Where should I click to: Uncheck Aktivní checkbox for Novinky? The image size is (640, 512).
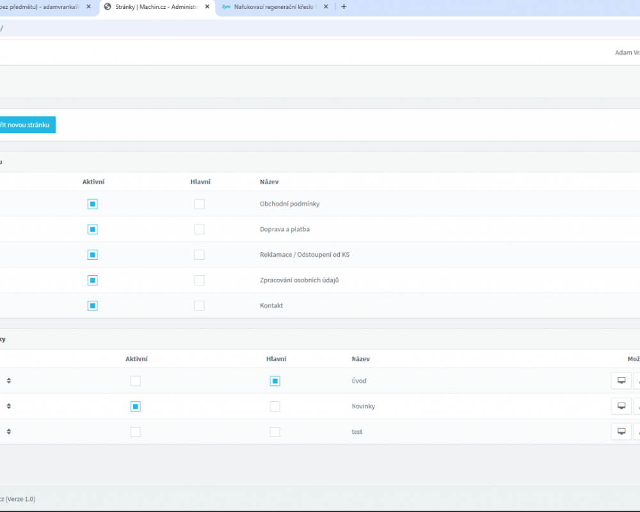coord(136,406)
